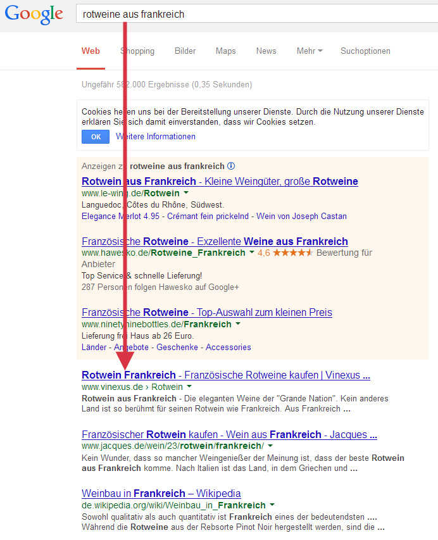Image resolution: width=438 pixels, height=540 pixels.
Task: Select the Web tab
Action: tap(91, 51)
